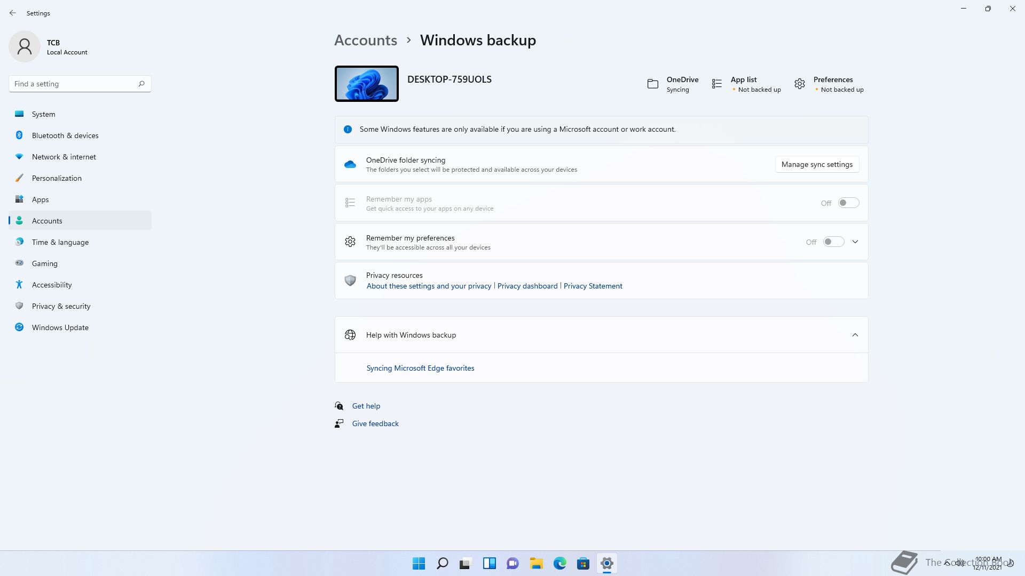Image resolution: width=1025 pixels, height=576 pixels.
Task: Click the Privacy resources shield icon
Action: point(350,281)
